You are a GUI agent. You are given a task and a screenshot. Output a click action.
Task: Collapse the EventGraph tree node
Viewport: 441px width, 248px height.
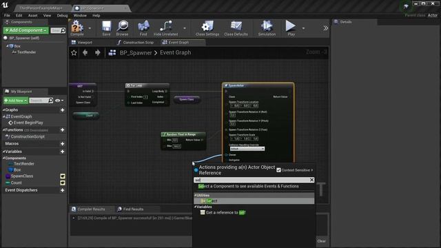point(4,116)
